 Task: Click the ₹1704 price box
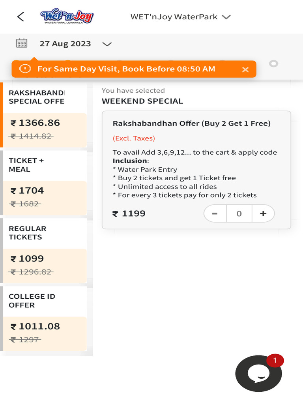click(x=44, y=197)
